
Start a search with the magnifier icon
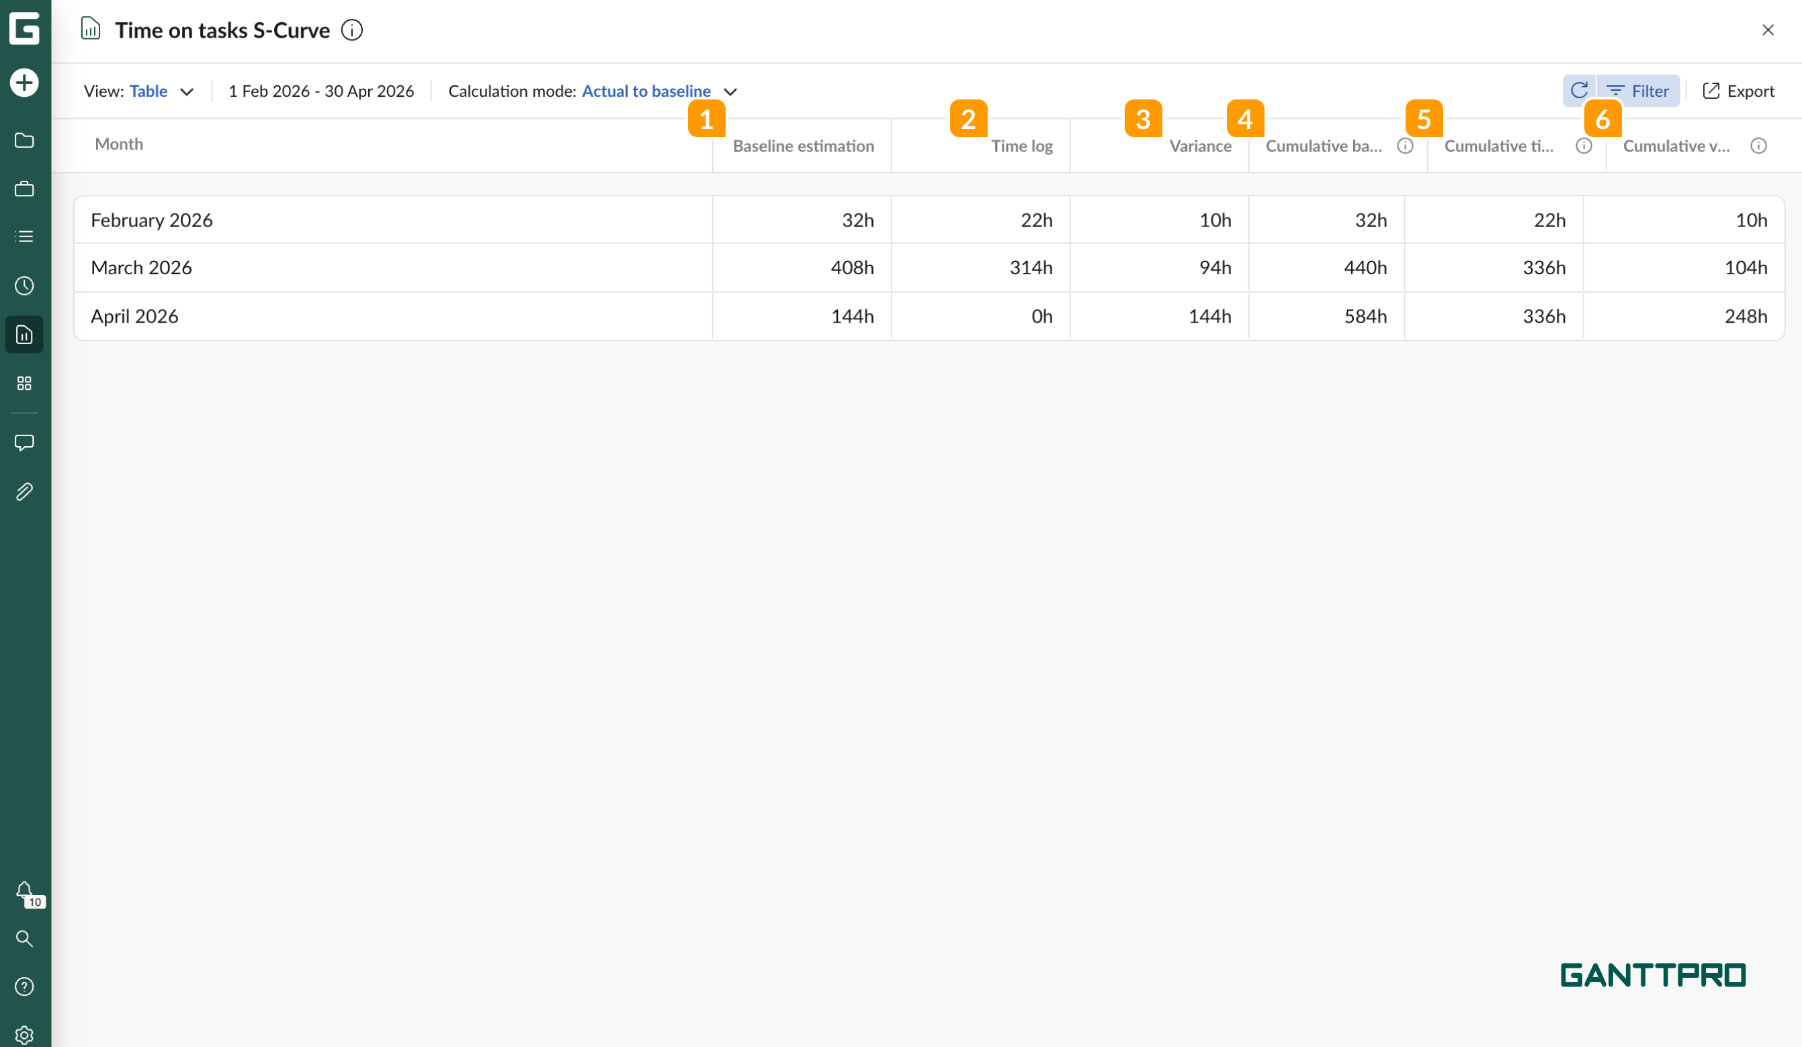click(x=24, y=939)
